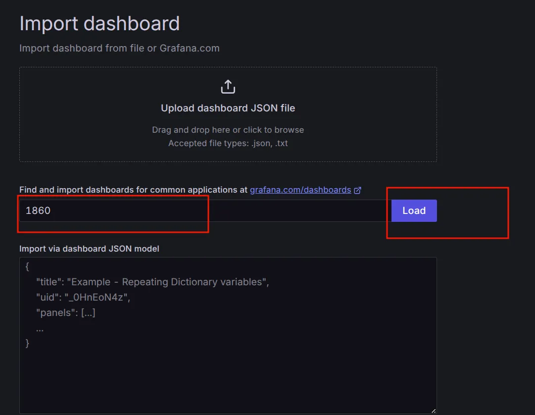Click the 'Find and import dashboards for common applications at' text

coord(133,190)
